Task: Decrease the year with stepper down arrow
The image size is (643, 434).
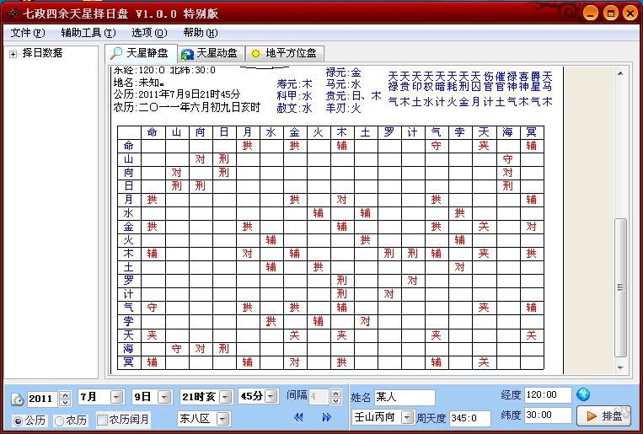Action: (65, 402)
